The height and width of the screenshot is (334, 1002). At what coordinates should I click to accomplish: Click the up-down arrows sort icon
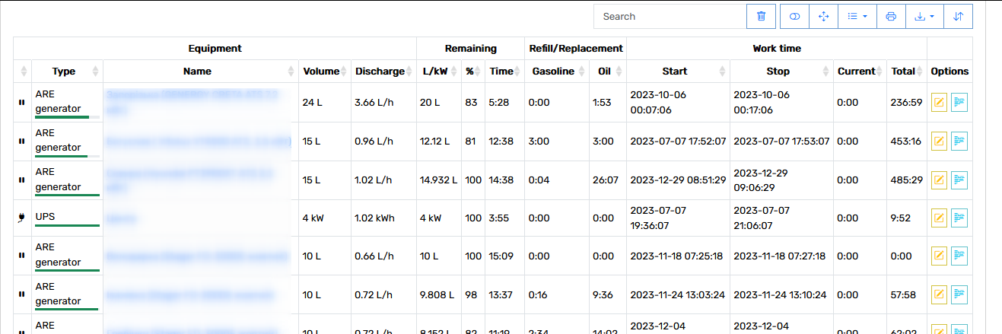959,16
